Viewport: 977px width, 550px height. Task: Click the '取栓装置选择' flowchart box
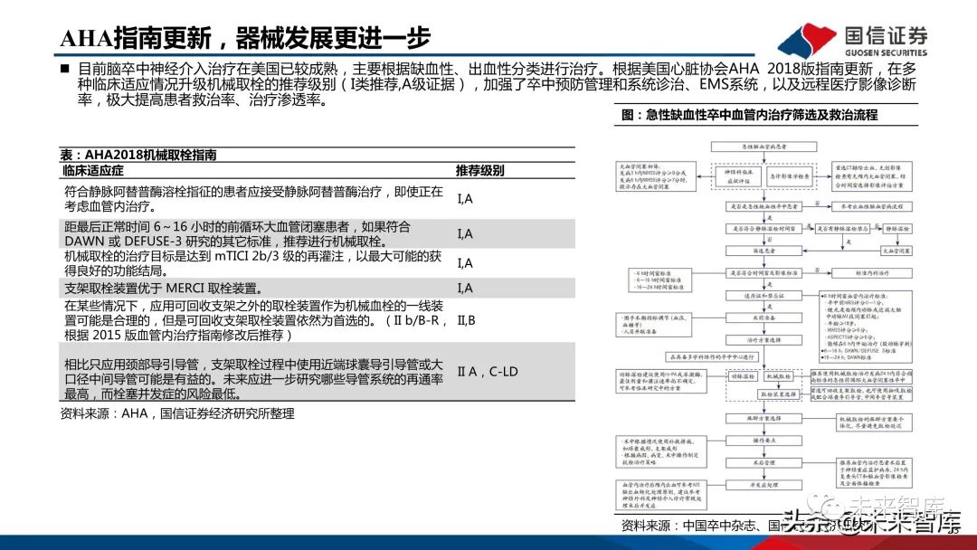pyautogui.click(x=778, y=394)
